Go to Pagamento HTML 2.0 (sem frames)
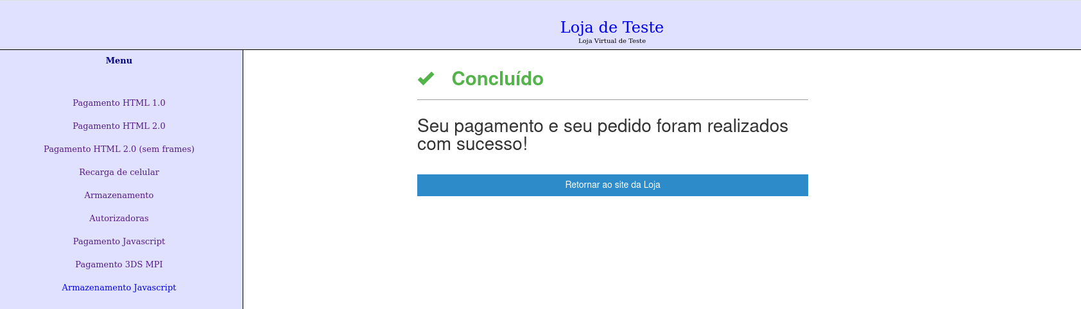The width and height of the screenshot is (1081, 309). coord(119,149)
